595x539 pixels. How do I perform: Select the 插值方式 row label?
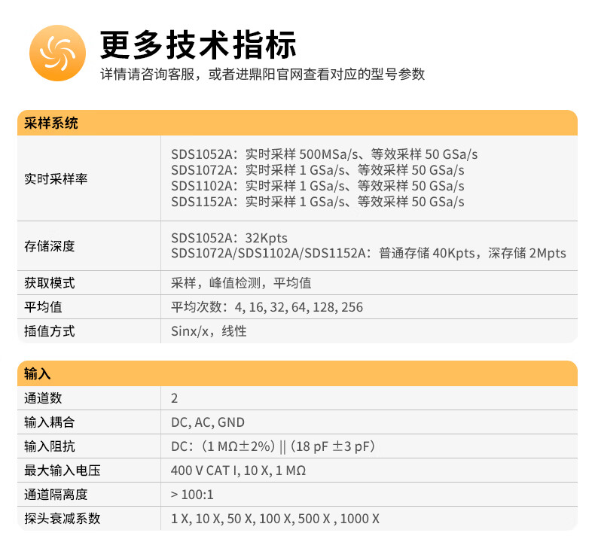pos(50,331)
